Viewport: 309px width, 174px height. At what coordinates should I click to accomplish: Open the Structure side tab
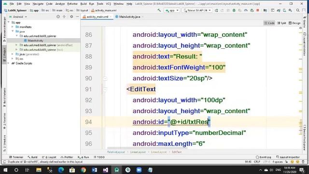(4, 144)
